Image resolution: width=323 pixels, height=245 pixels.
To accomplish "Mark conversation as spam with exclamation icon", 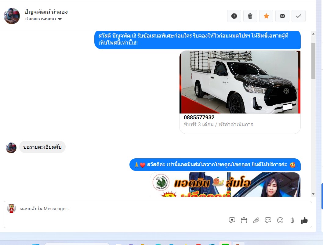I will point(234,16).
